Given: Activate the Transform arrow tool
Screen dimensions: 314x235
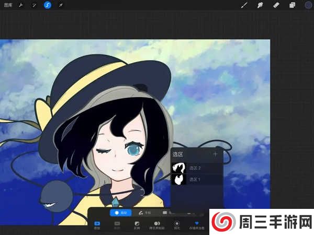Looking at the screenshot, I should click(61, 5).
